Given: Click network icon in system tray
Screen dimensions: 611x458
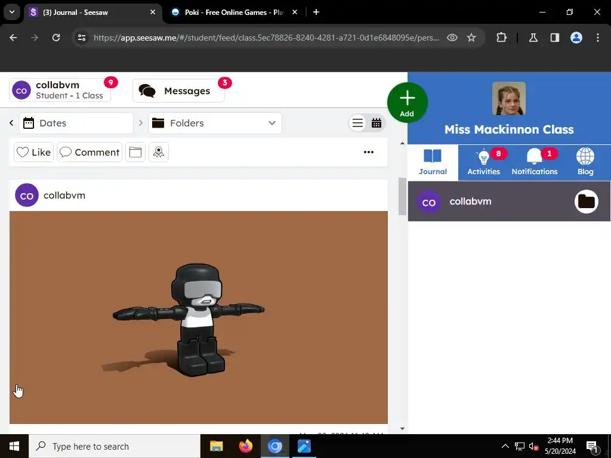Looking at the screenshot, I should click(x=520, y=446).
